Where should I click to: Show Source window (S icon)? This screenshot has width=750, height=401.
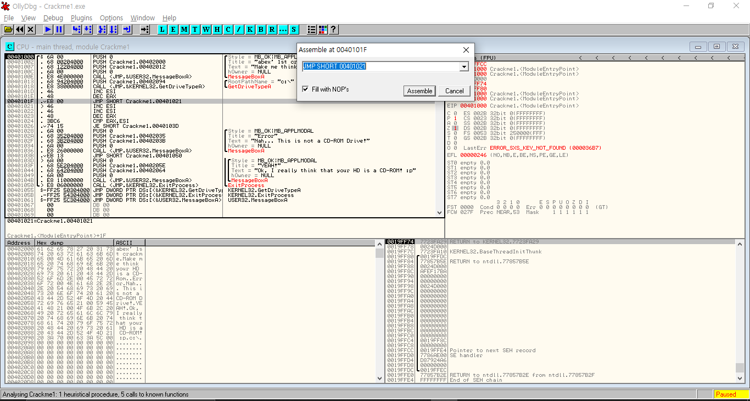pos(294,29)
